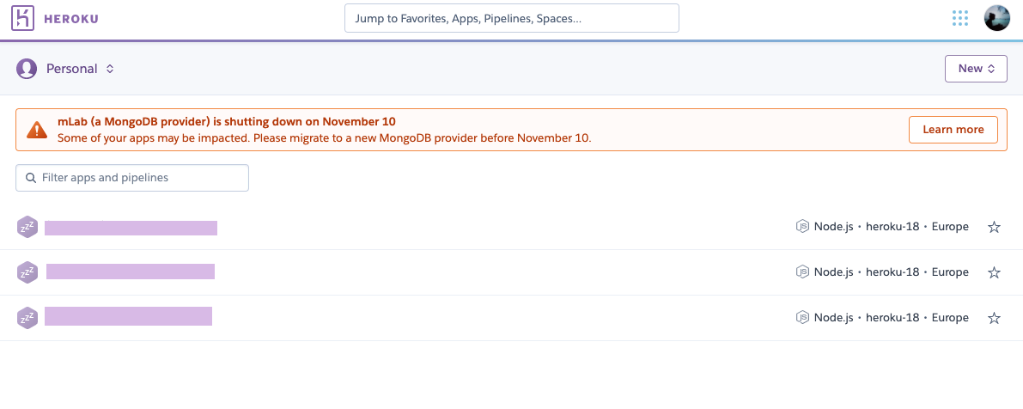Focus the Filter apps and pipelines field
The width and height of the screenshot is (1023, 409).
point(132,178)
